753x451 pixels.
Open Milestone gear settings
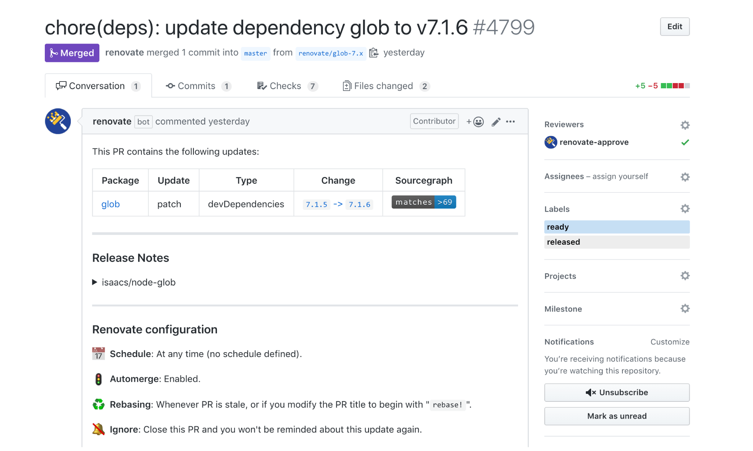tap(685, 309)
